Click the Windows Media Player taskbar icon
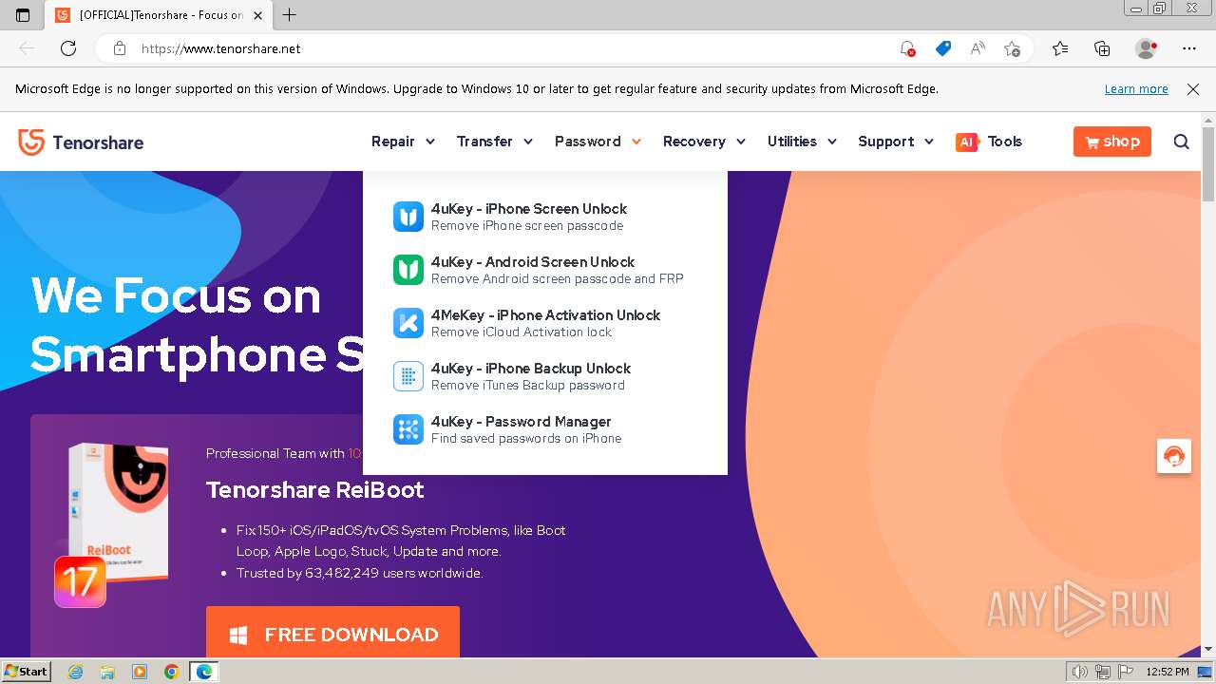Image resolution: width=1216 pixels, height=684 pixels. click(x=140, y=672)
